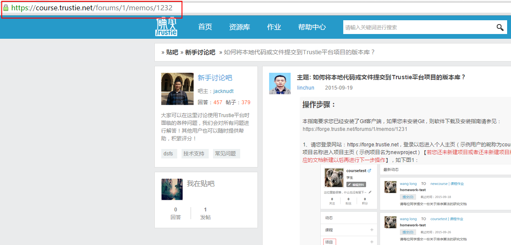
Task: Click the Trustie logo in the header
Action: [166, 27]
